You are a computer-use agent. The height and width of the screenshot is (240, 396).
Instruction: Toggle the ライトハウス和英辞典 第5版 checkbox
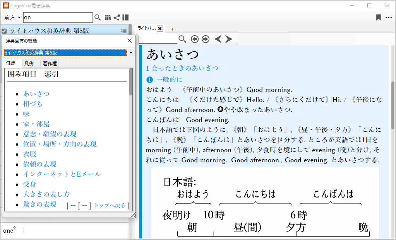pyautogui.click(x=4, y=31)
